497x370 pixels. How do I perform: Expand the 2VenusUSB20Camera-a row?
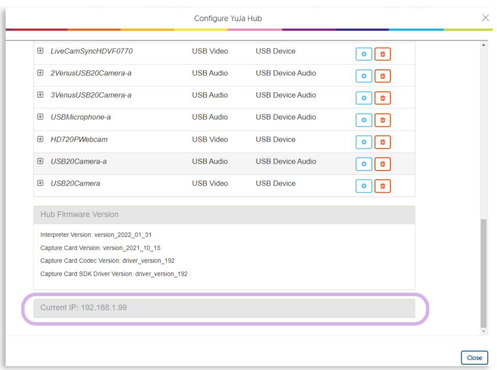40,72
